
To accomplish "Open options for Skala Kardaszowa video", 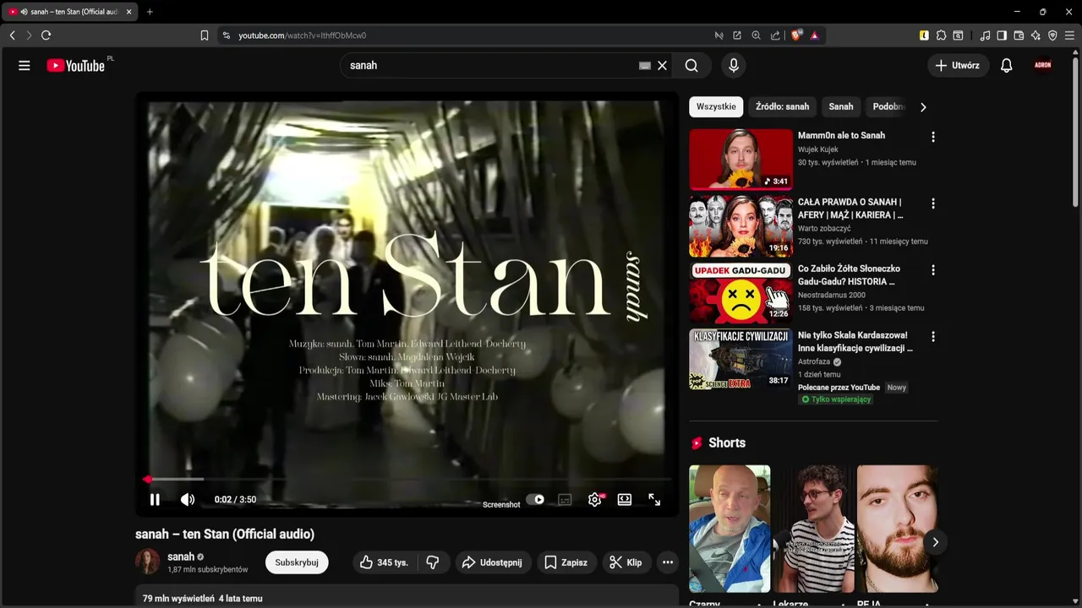I will 933,337.
